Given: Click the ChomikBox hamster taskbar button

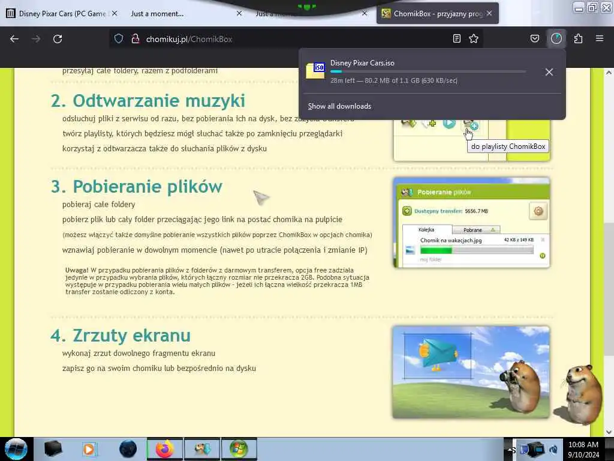Looking at the screenshot, I should (203, 449).
